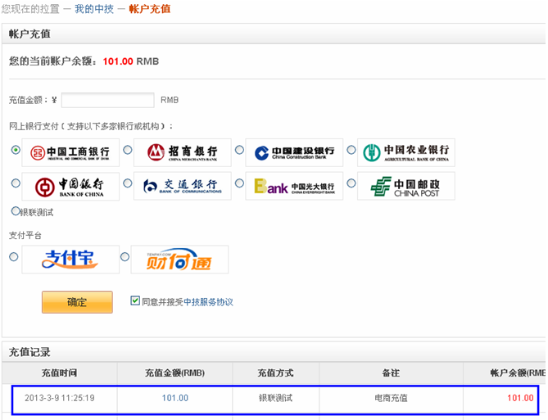The image size is (548, 420).
Task: Open the 中技服务协议 link
Action: (x=208, y=302)
